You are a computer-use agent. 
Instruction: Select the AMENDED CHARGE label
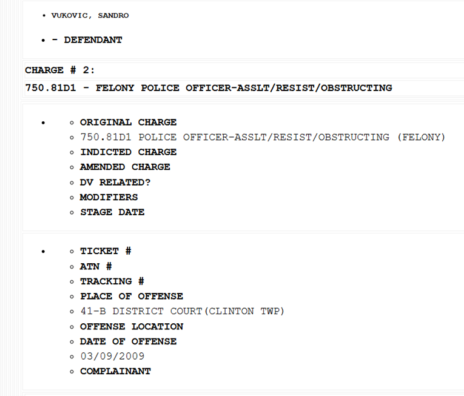pyautogui.click(x=125, y=167)
